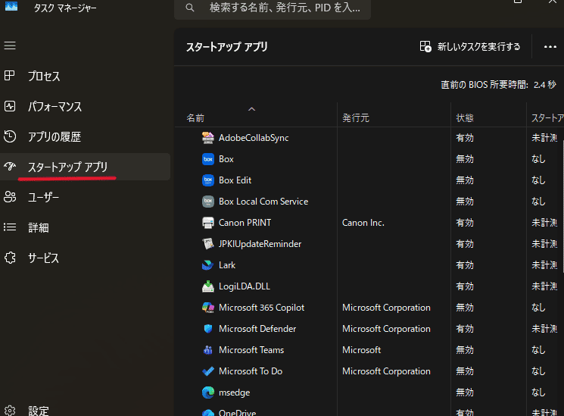Screen dimensions: 564x416
Task: Open the settings gear icon
Action: (x=10, y=411)
